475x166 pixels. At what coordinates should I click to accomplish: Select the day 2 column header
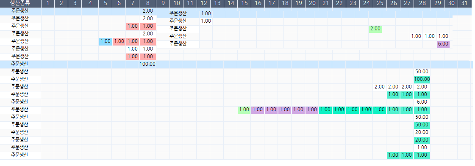[61, 4]
